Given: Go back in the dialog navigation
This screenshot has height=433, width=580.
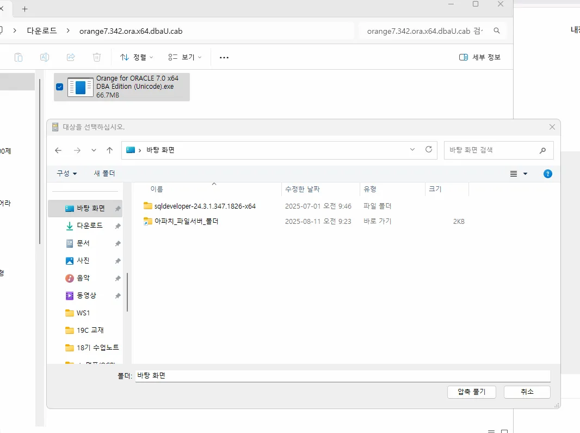Looking at the screenshot, I should tap(58, 150).
